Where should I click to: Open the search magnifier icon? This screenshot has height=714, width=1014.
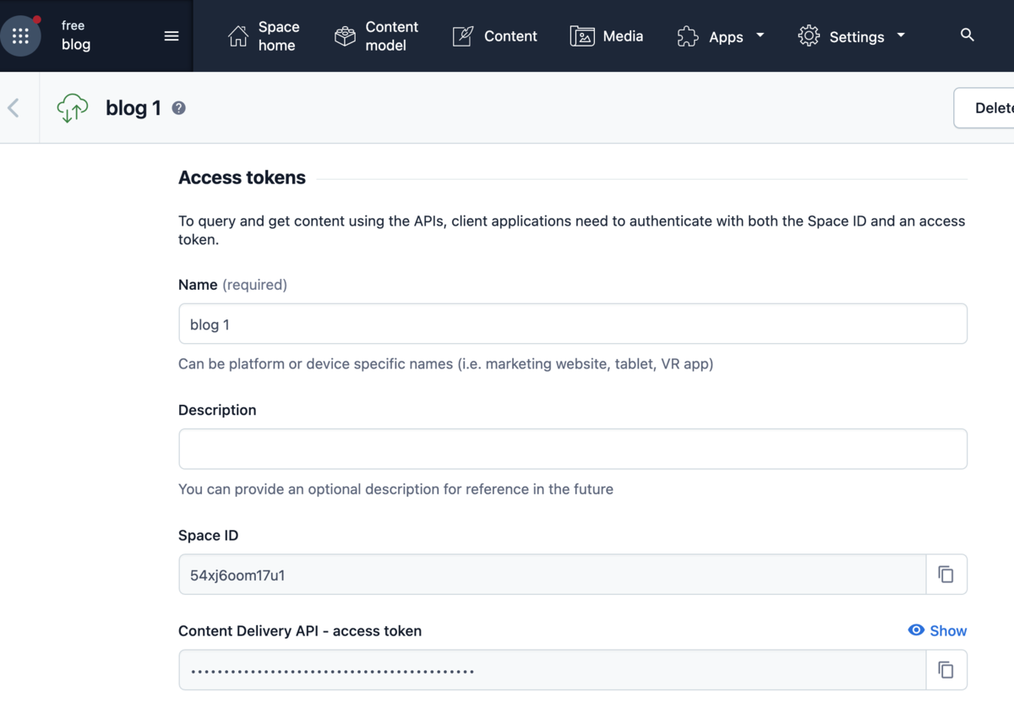click(968, 35)
